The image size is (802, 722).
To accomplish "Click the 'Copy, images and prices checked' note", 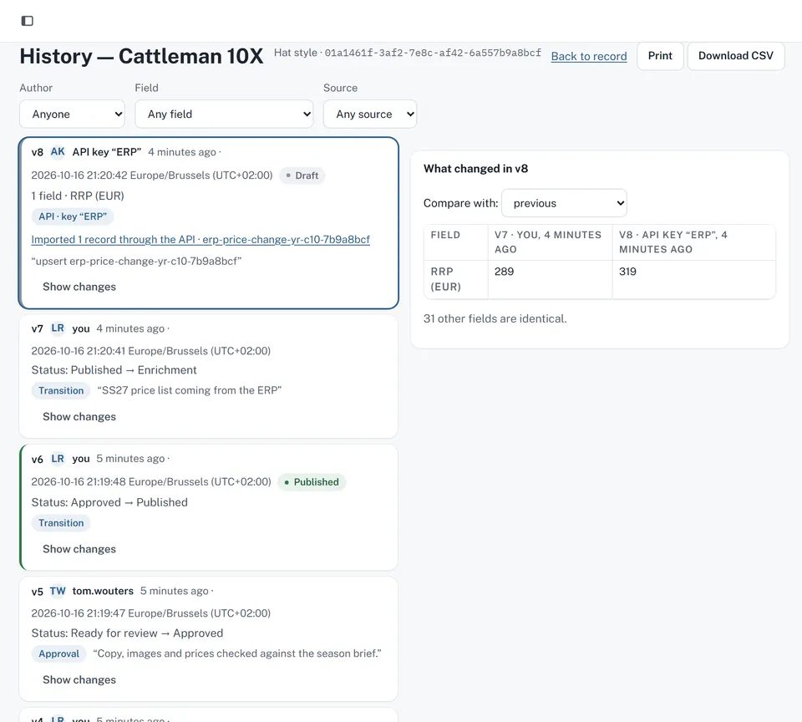I will (237, 653).
